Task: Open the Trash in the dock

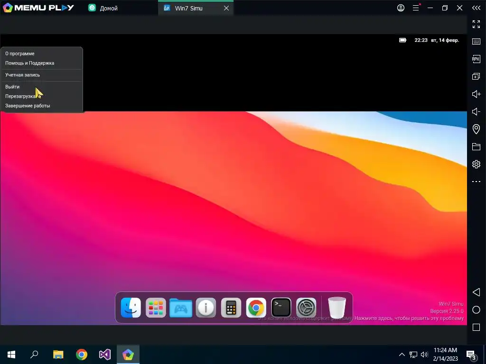Action: [x=336, y=308]
